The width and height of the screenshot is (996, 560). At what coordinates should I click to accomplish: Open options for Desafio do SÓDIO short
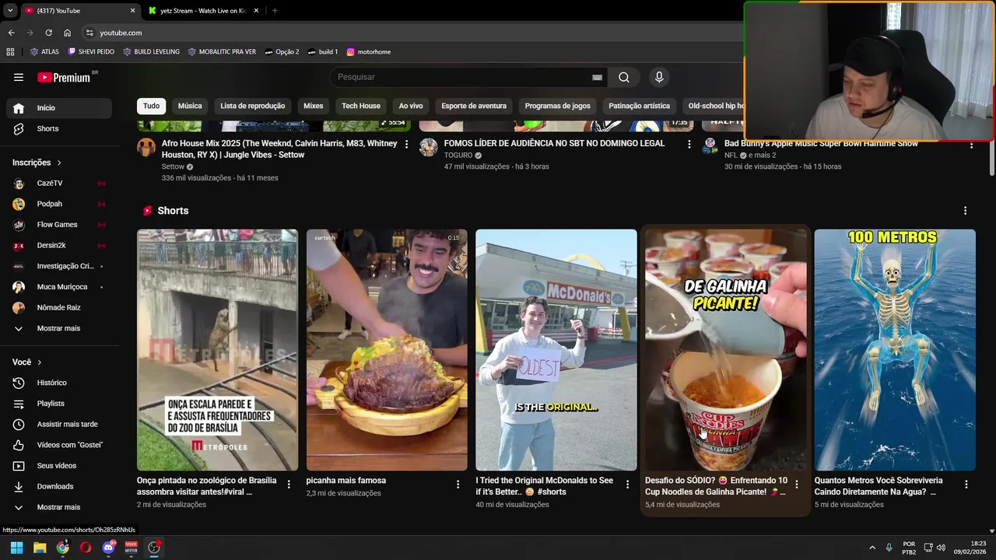796,484
